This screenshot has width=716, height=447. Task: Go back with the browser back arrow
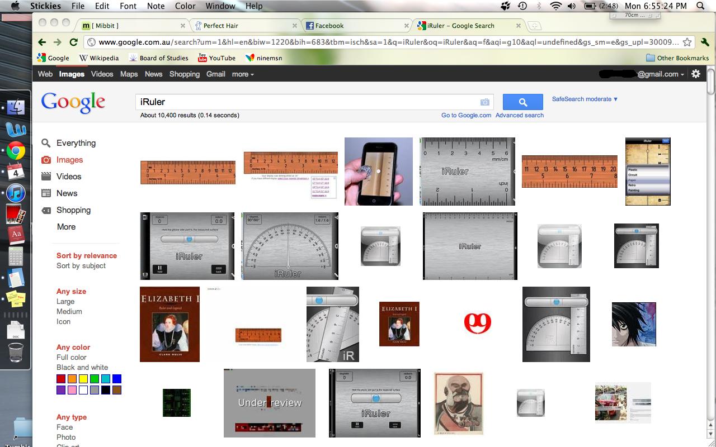point(42,42)
